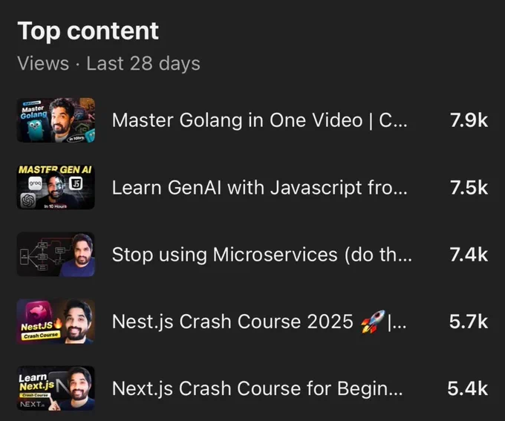Open the Master Gen AI video thumbnail
The height and width of the screenshot is (421, 505).
click(x=56, y=187)
